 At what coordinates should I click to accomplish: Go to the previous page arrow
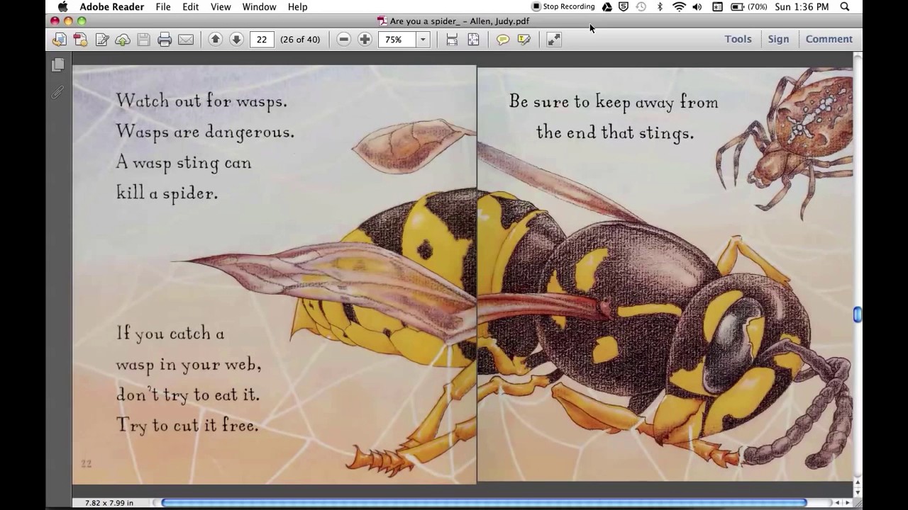tap(216, 40)
